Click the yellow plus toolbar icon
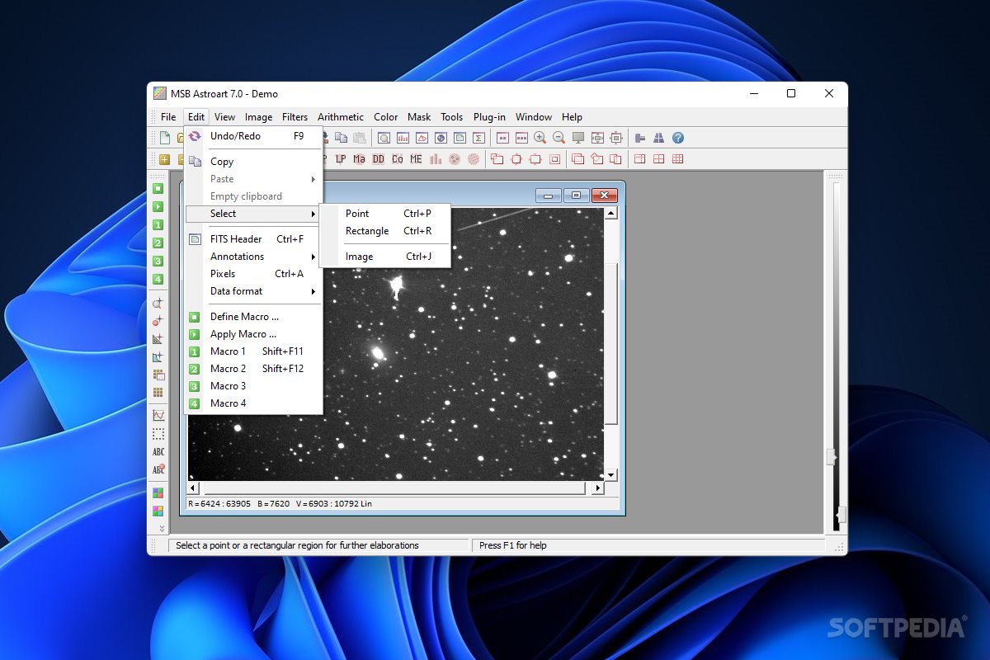The height and width of the screenshot is (660, 990). 164,159
